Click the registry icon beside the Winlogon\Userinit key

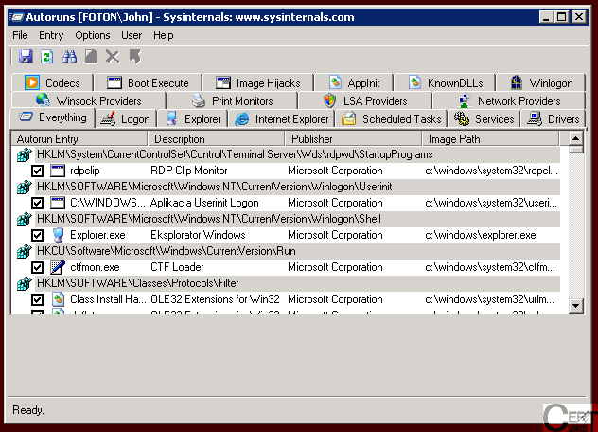(24, 187)
